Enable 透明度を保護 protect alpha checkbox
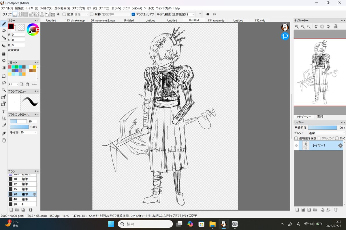346x230 pixels. click(296, 138)
